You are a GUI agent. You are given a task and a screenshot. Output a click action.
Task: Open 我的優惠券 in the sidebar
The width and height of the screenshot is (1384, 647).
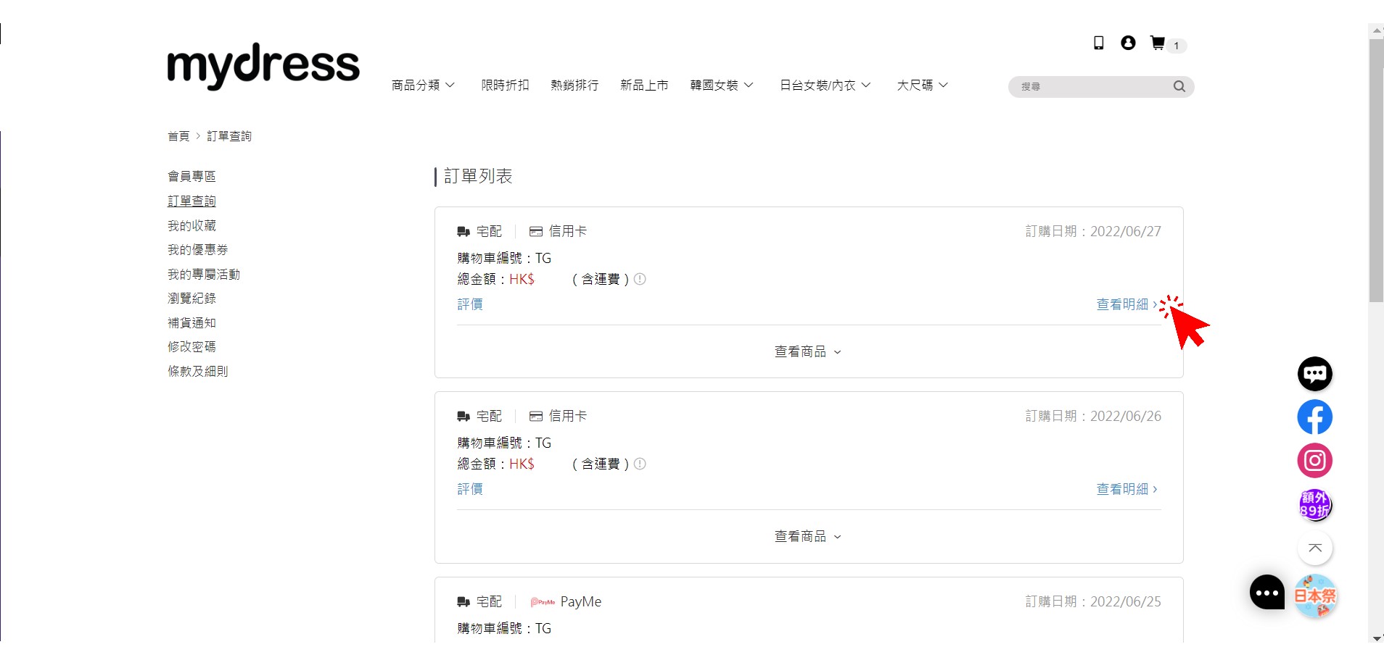[198, 249]
